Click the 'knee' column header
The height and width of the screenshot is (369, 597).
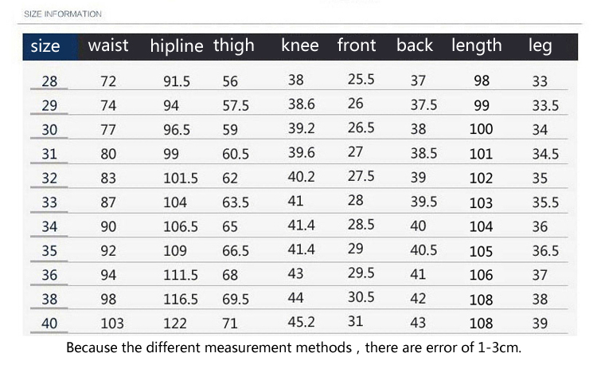point(300,45)
